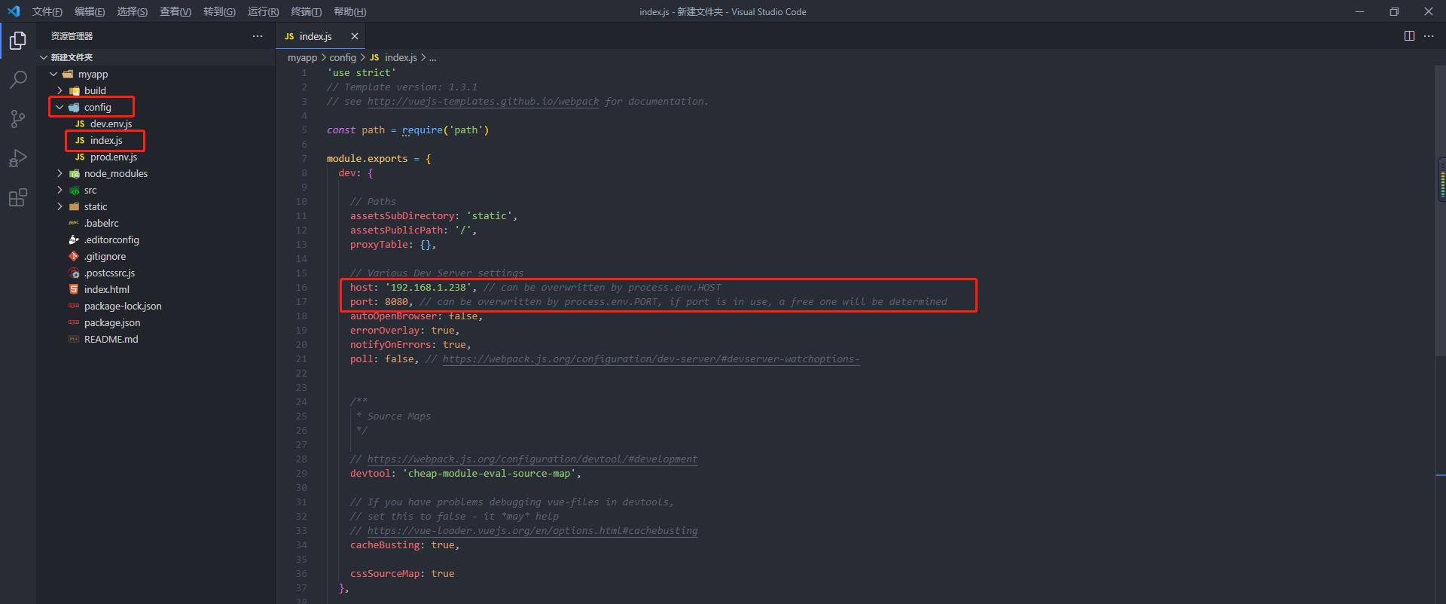Open the Explorer view in activity bar
The image size is (1446, 604).
click(x=18, y=40)
